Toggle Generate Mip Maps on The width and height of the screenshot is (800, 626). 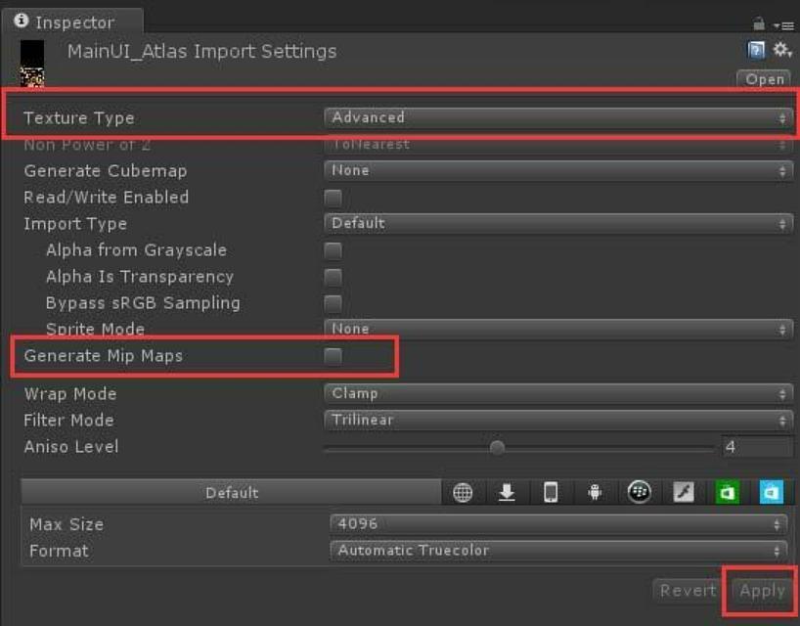click(x=333, y=355)
